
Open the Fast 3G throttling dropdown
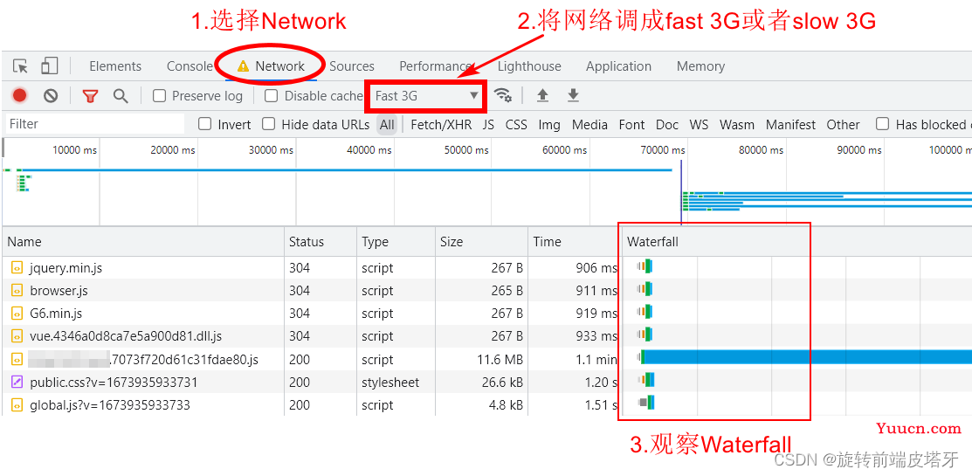[x=426, y=96]
